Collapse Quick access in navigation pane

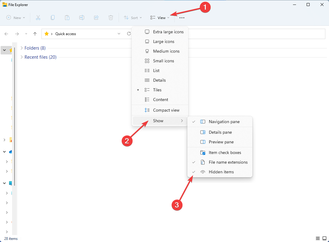[5, 50]
